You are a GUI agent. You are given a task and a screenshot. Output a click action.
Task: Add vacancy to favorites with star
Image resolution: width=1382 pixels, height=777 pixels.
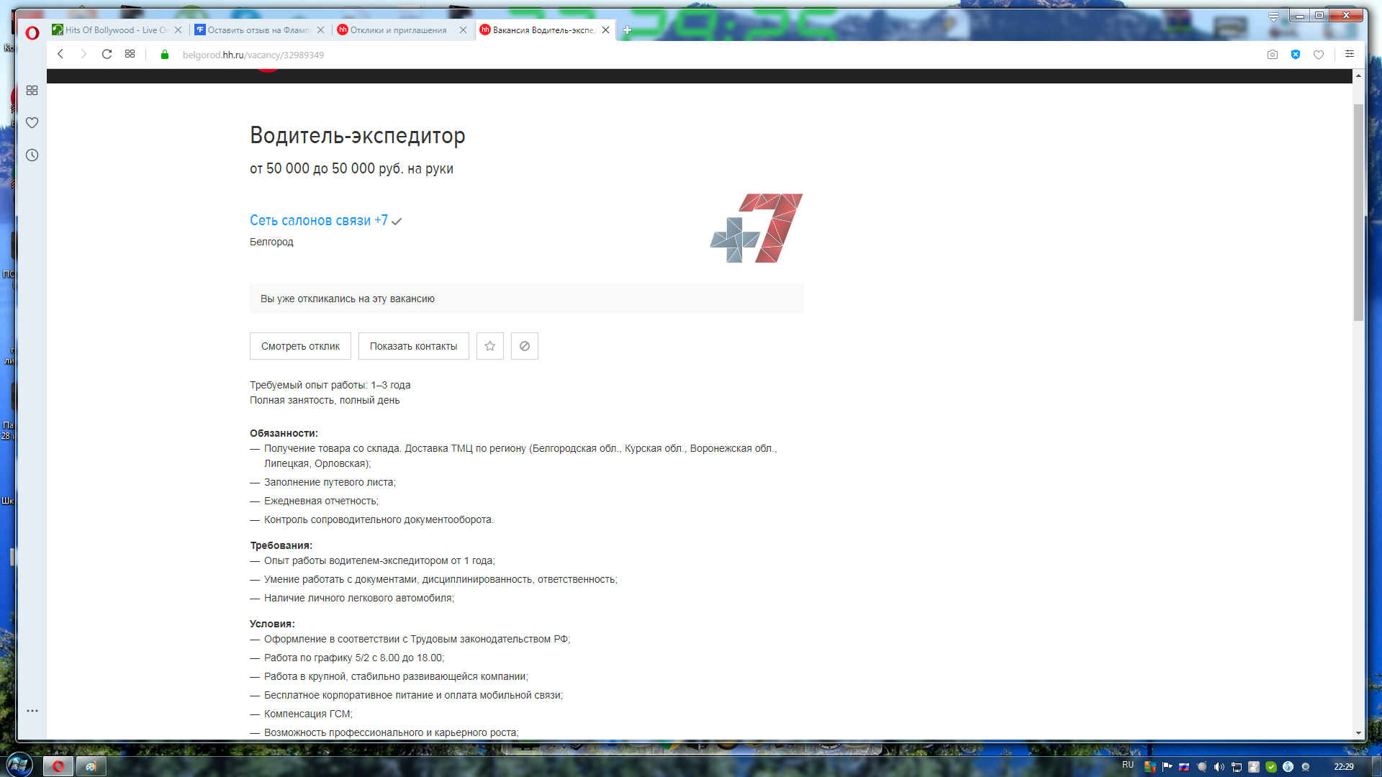tap(490, 346)
